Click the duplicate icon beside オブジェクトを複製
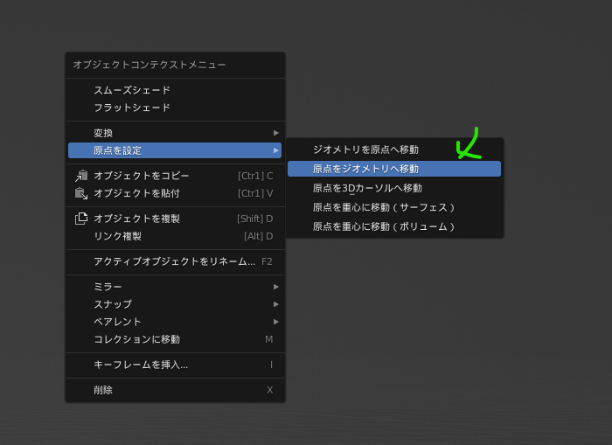 tap(81, 219)
